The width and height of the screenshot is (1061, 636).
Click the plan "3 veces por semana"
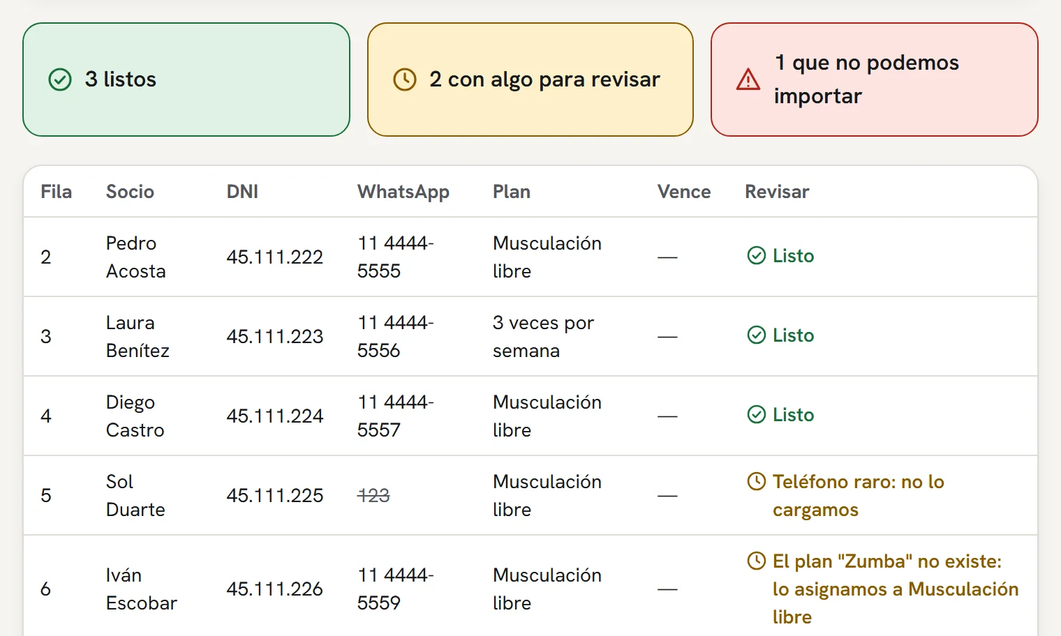point(544,337)
